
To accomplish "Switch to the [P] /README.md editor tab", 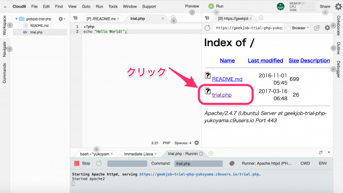I will pyautogui.click(x=101, y=19).
